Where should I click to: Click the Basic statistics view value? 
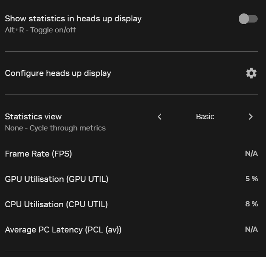point(205,117)
